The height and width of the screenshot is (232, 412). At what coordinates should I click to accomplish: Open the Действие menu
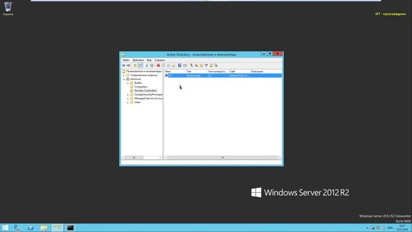(138, 60)
